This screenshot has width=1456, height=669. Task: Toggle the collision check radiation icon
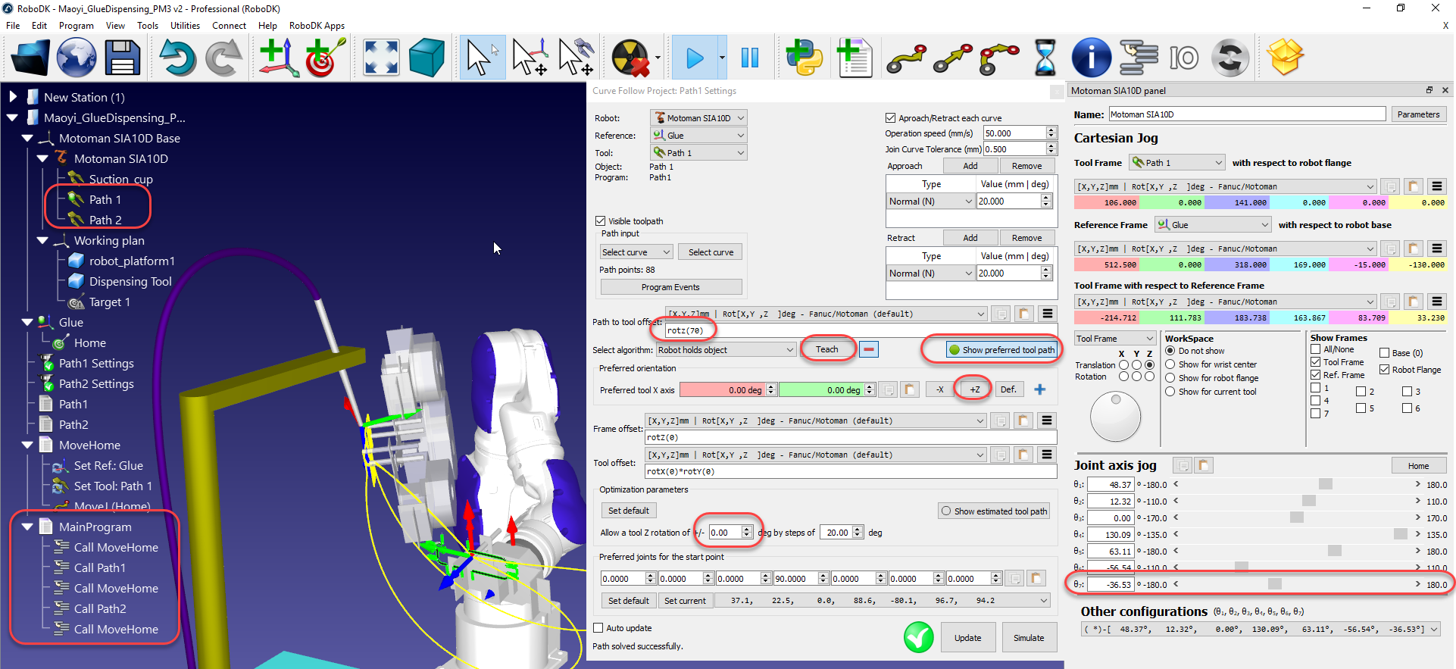tap(631, 58)
